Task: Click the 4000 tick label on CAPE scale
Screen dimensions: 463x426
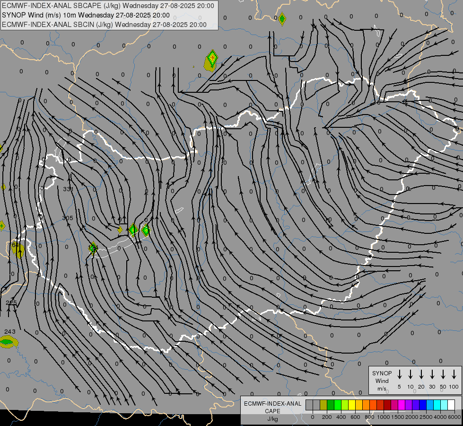Action: 440,417
